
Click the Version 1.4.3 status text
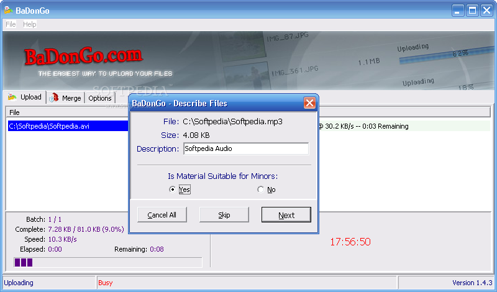point(472,283)
